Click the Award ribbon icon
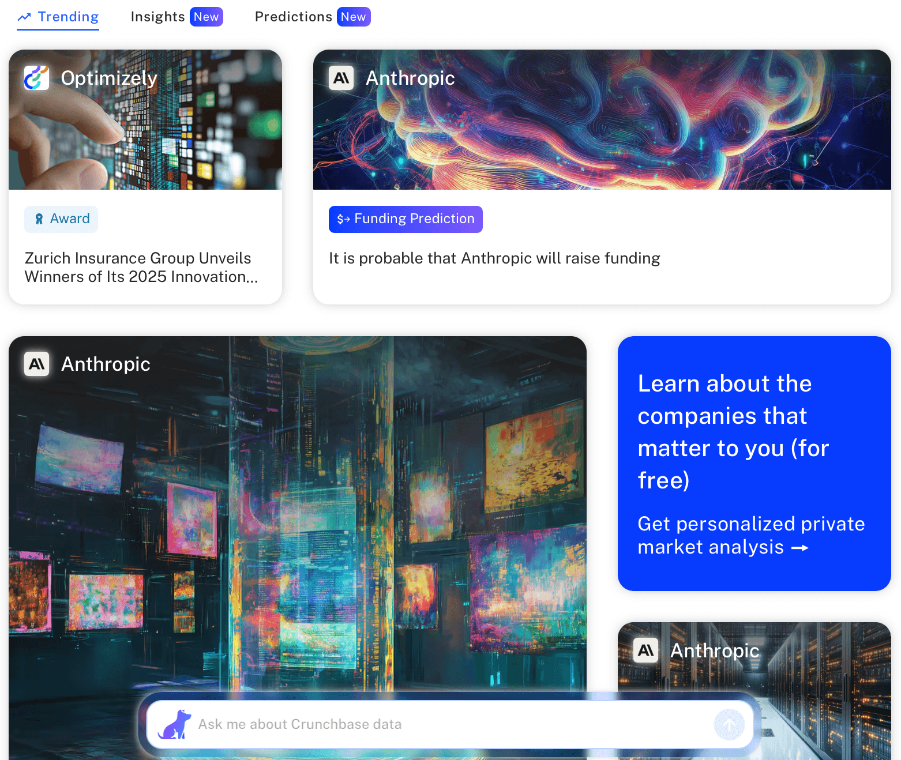This screenshot has height=760, width=901. pos(39,219)
